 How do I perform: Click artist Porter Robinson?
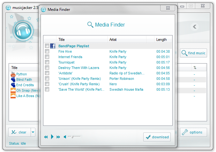point(122,79)
